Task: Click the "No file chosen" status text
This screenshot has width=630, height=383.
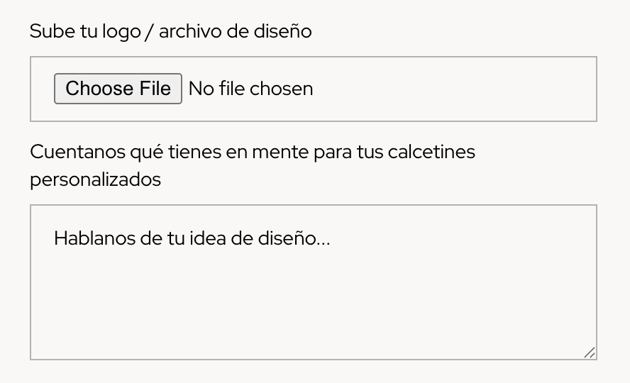Action: pyautogui.click(x=250, y=89)
